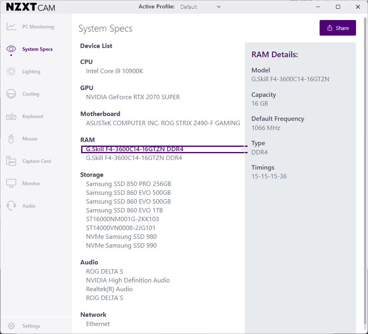Select the Cooling icon in sidebar
The image size is (368, 334).
coord(11,94)
